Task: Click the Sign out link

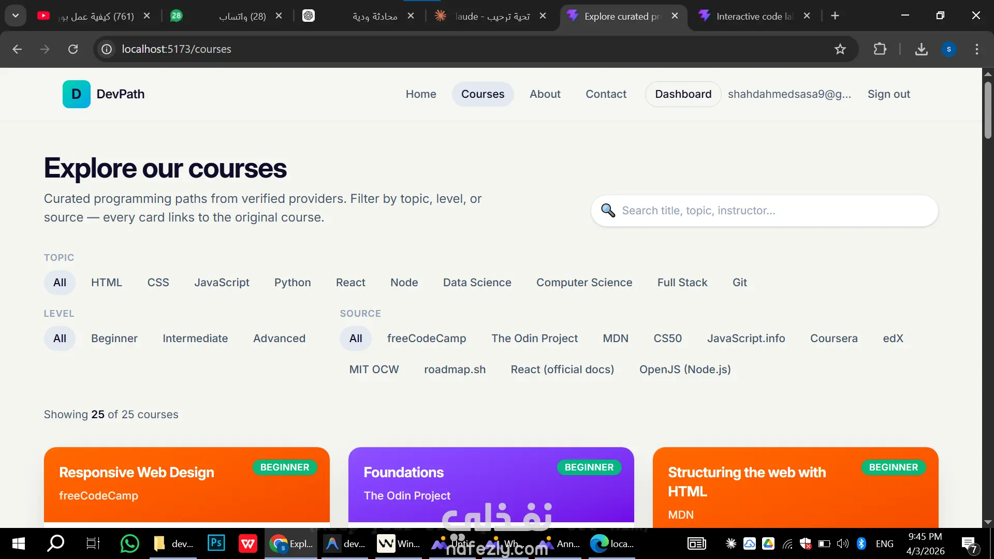Action: pos(888,94)
